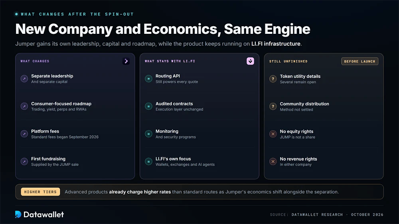Click 'New Company and Economics, Same Engine' title
The width and height of the screenshot is (399, 224).
click(x=163, y=29)
